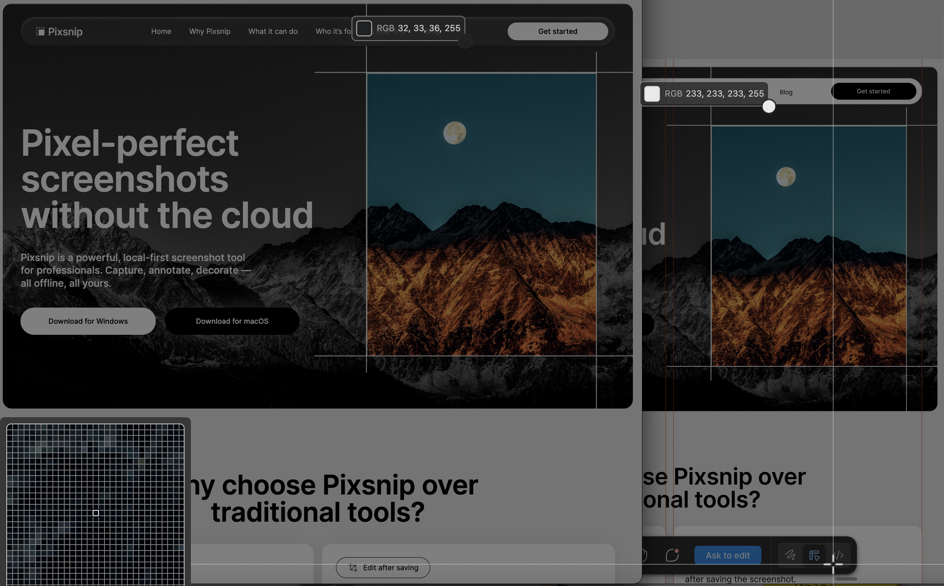This screenshot has height=586, width=944.
Task: Click the Blog link in right preview
Action: coord(786,92)
